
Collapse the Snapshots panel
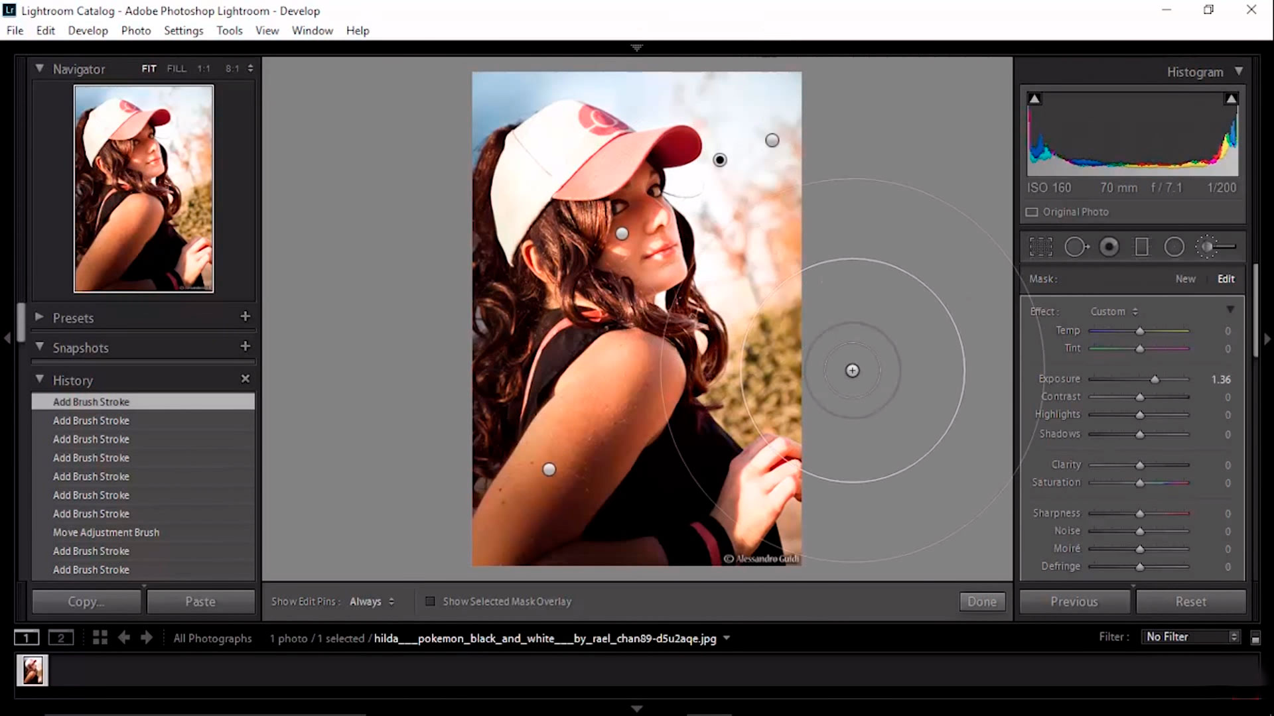coord(40,347)
